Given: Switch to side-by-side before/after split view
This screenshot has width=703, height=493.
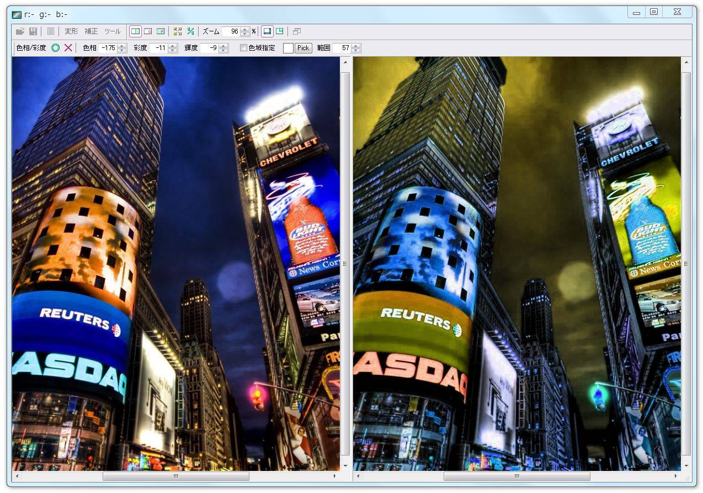Looking at the screenshot, I should [135, 31].
